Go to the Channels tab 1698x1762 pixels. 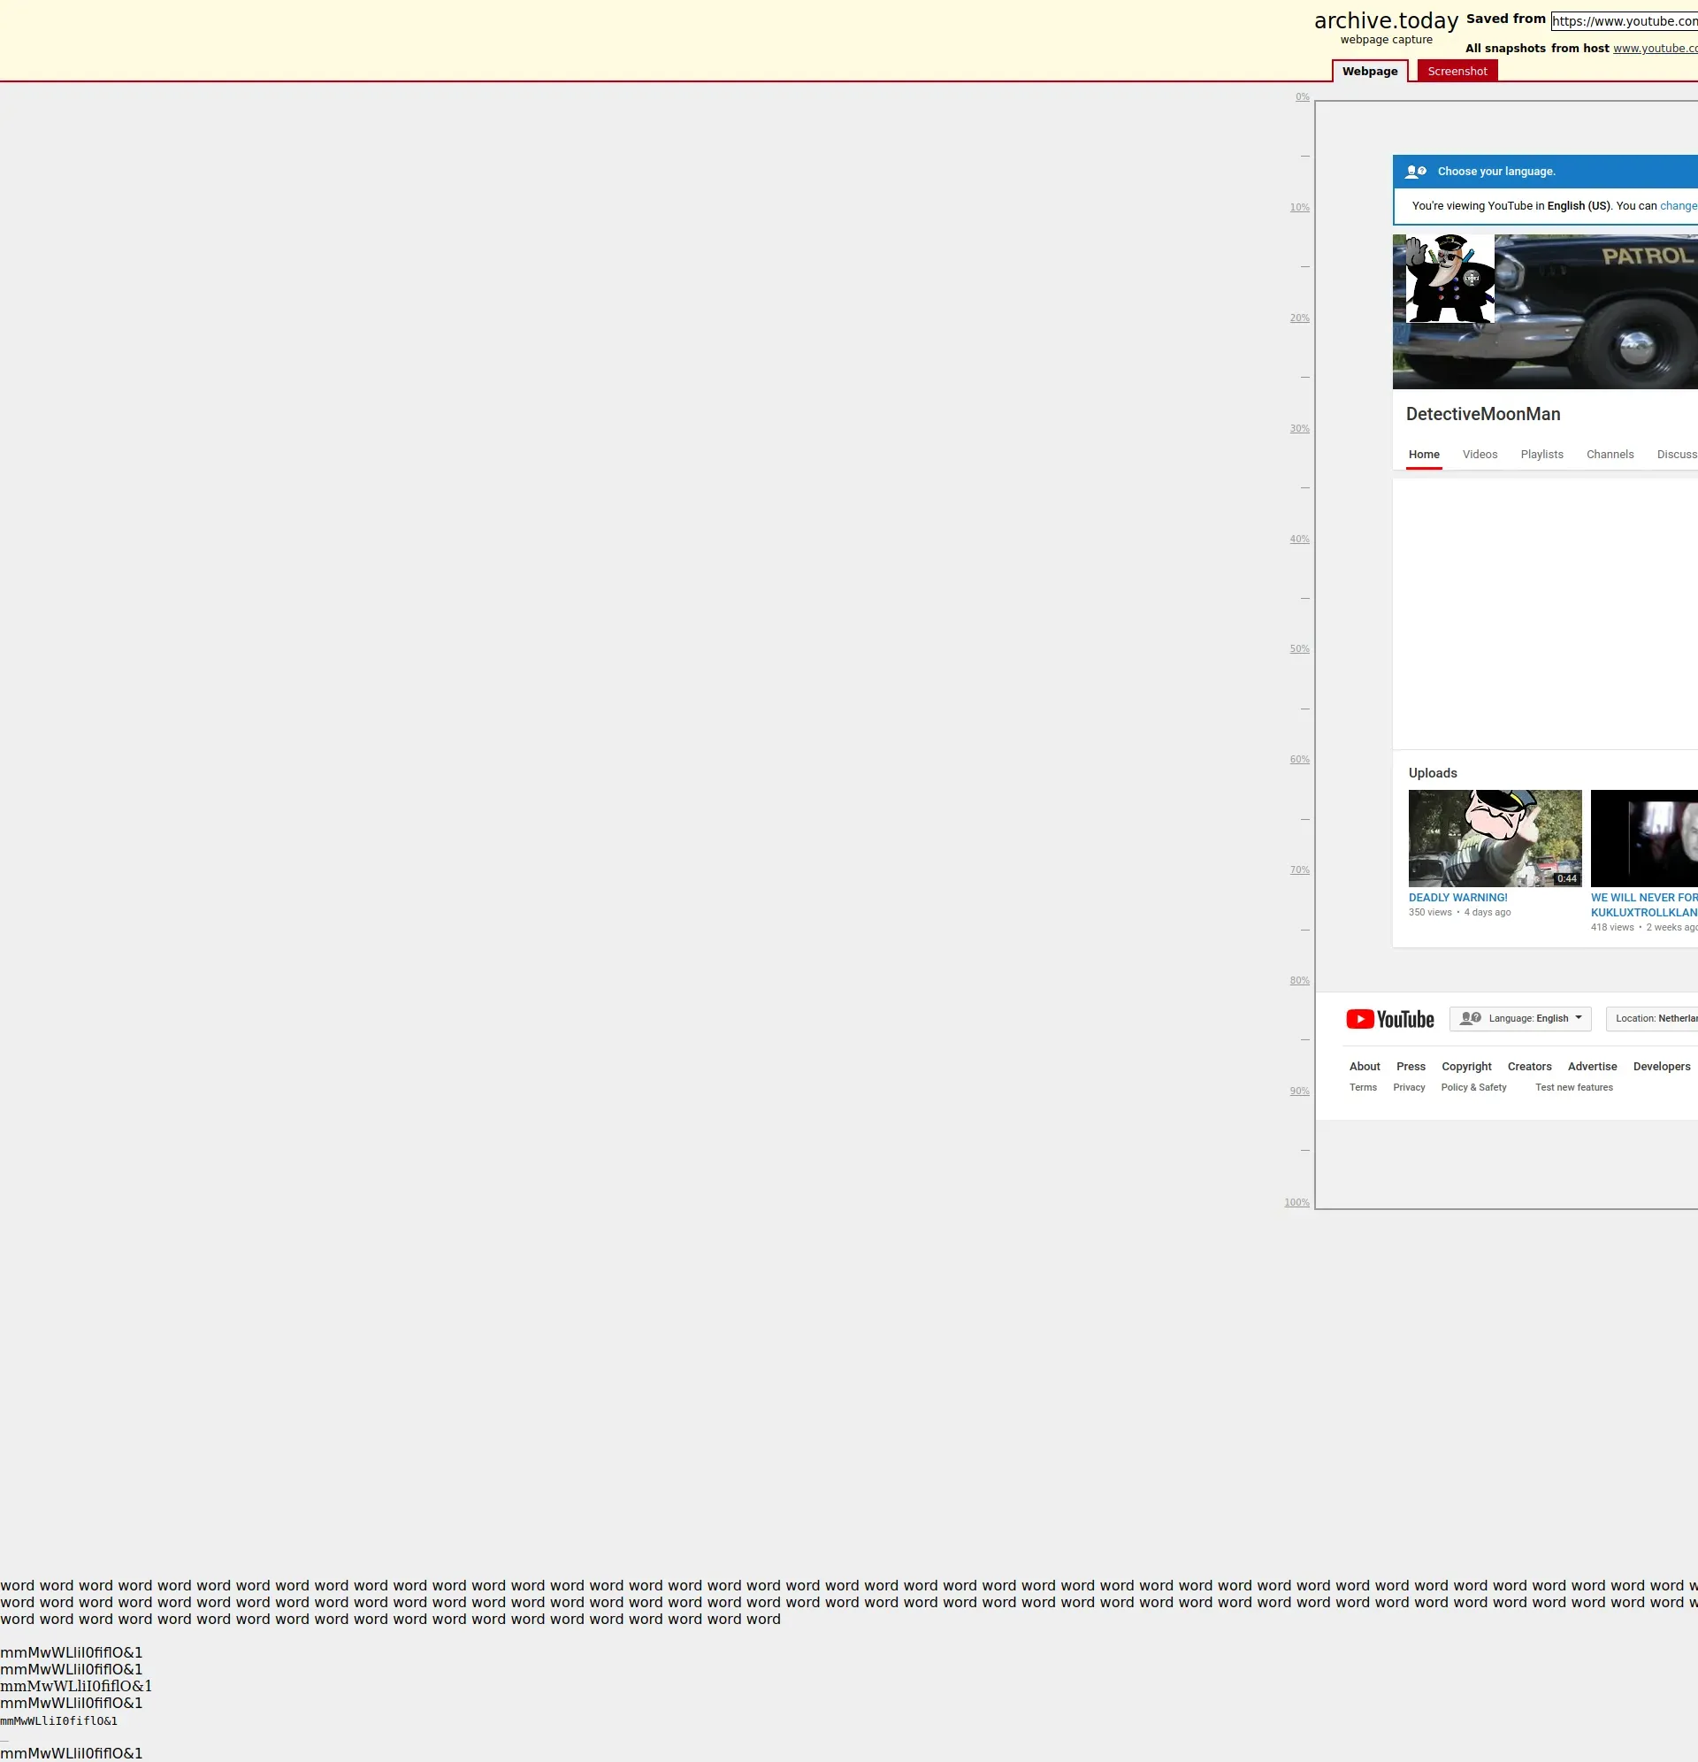coord(1609,454)
